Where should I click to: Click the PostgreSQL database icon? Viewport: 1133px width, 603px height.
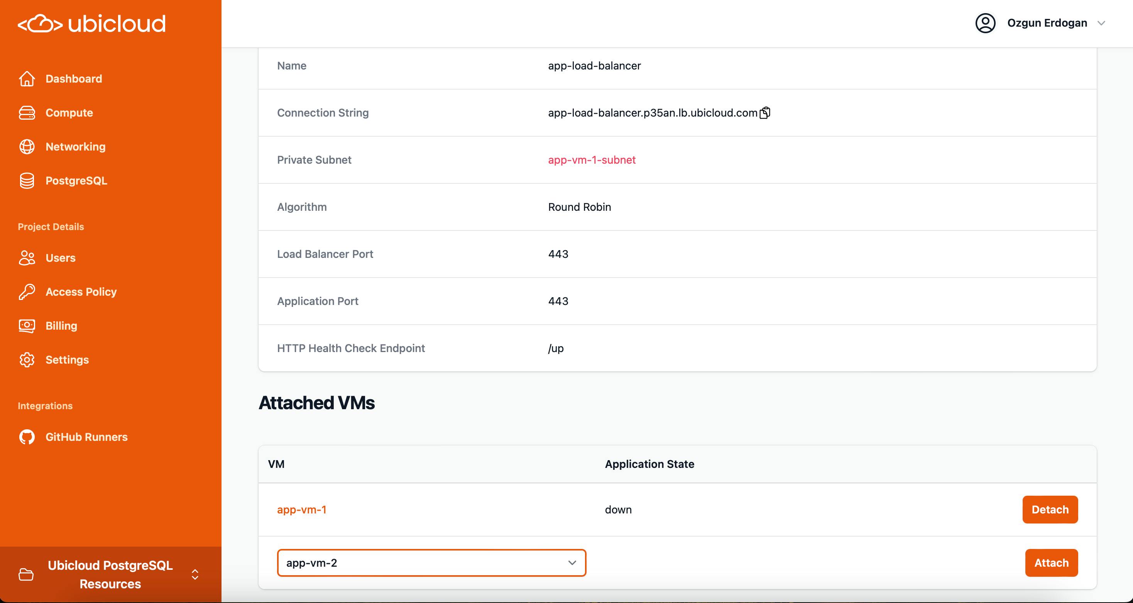click(27, 180)
